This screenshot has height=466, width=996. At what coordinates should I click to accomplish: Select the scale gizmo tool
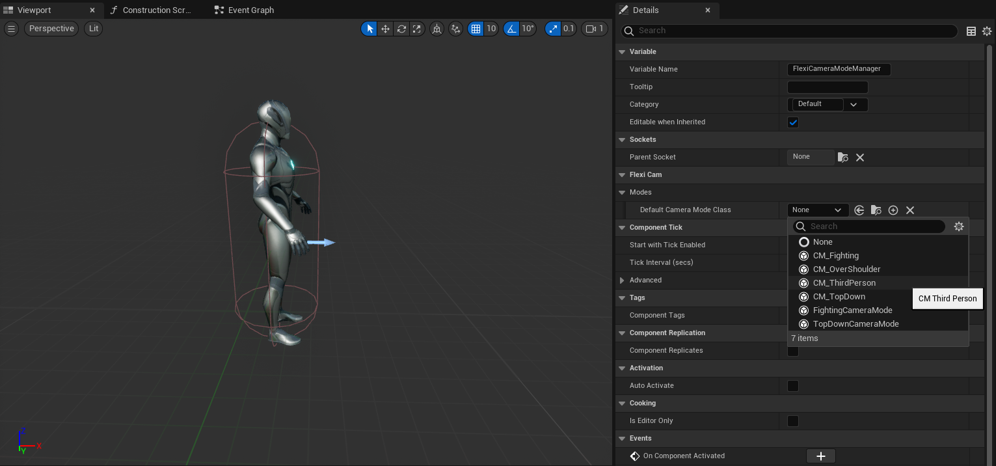(x=417, y=29)
